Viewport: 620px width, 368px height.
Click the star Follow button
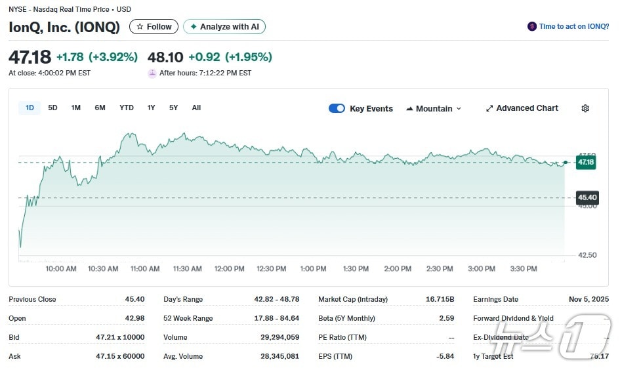tap(154, 27)
